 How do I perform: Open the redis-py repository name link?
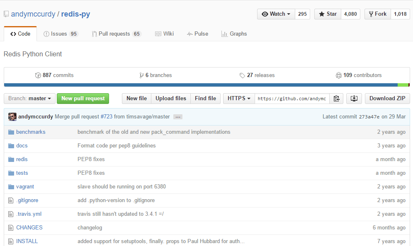click(x=75, y=14)
